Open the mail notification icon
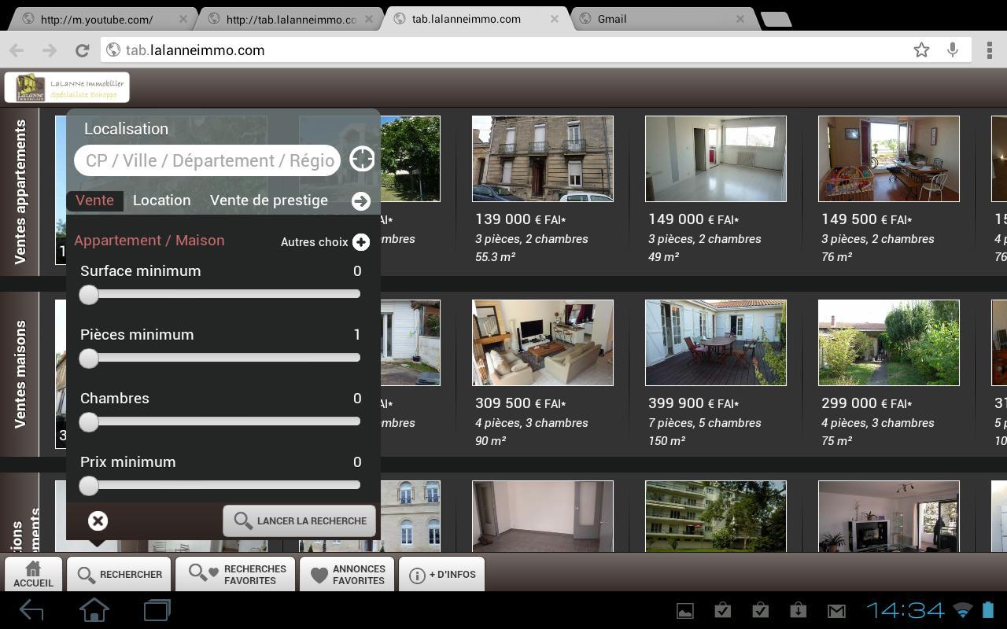This screenshot has height=629, width=1007. click(x=836, y=611)
